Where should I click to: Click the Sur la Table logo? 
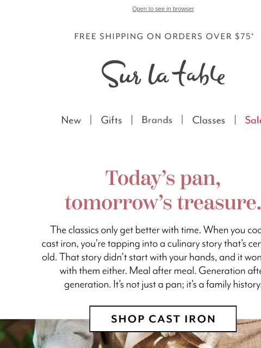(x=163, y=74)
